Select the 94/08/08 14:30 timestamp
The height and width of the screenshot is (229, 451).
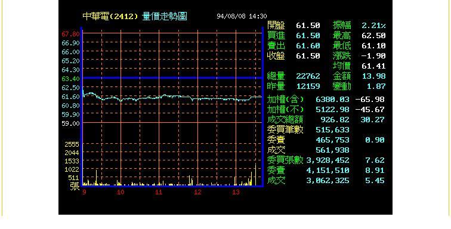[x=242, y=16]
